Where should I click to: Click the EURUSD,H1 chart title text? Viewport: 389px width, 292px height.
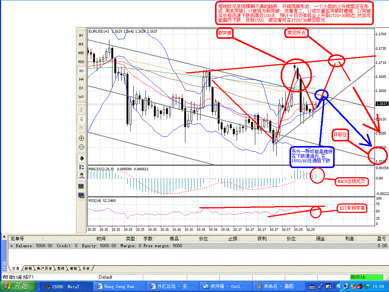99,31
